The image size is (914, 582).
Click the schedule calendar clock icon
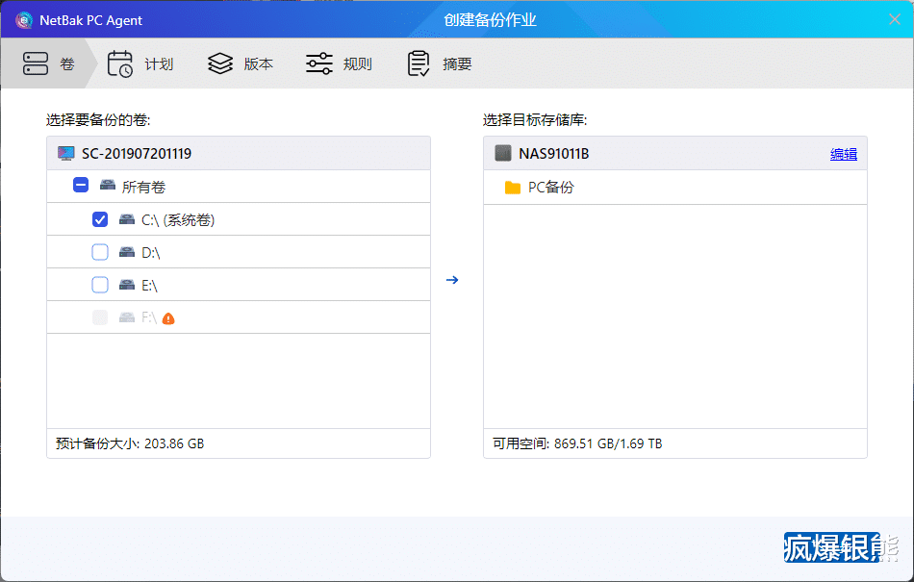click(120, 63)
